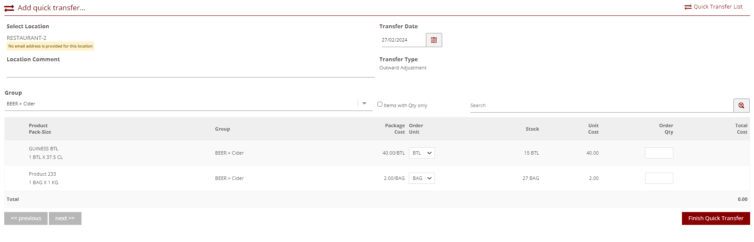Click the Location Comment input line

pos(190,72)
